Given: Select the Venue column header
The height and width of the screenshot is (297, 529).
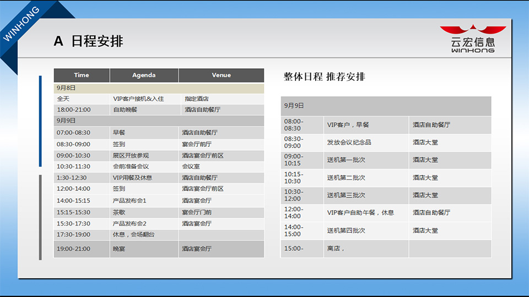Looking at the screenshot, I should 221,75.
